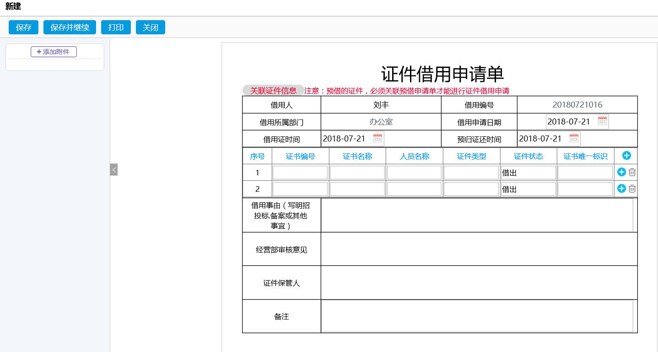Open calendar picker for 预归证还时间
Image resolution: width=658 pixels, height=352 pixels.
[x=574, y=138]
